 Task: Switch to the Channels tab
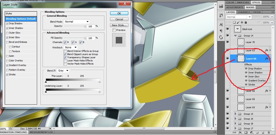coord(244,12)
